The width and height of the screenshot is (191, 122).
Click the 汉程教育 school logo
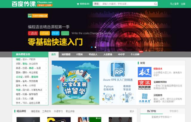[x=144, y=98]
